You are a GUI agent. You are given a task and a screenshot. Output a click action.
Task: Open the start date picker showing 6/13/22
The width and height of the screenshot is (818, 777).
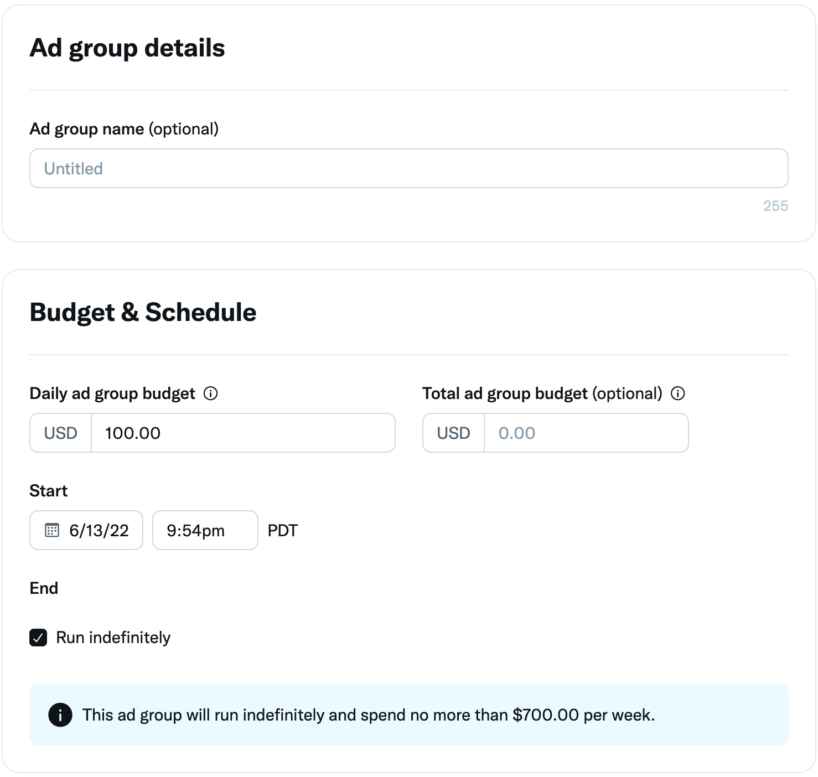click(99, 530)
